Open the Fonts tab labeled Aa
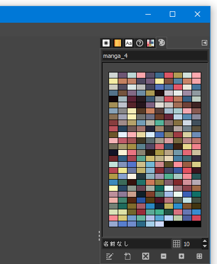 click(x=129, y=43)
